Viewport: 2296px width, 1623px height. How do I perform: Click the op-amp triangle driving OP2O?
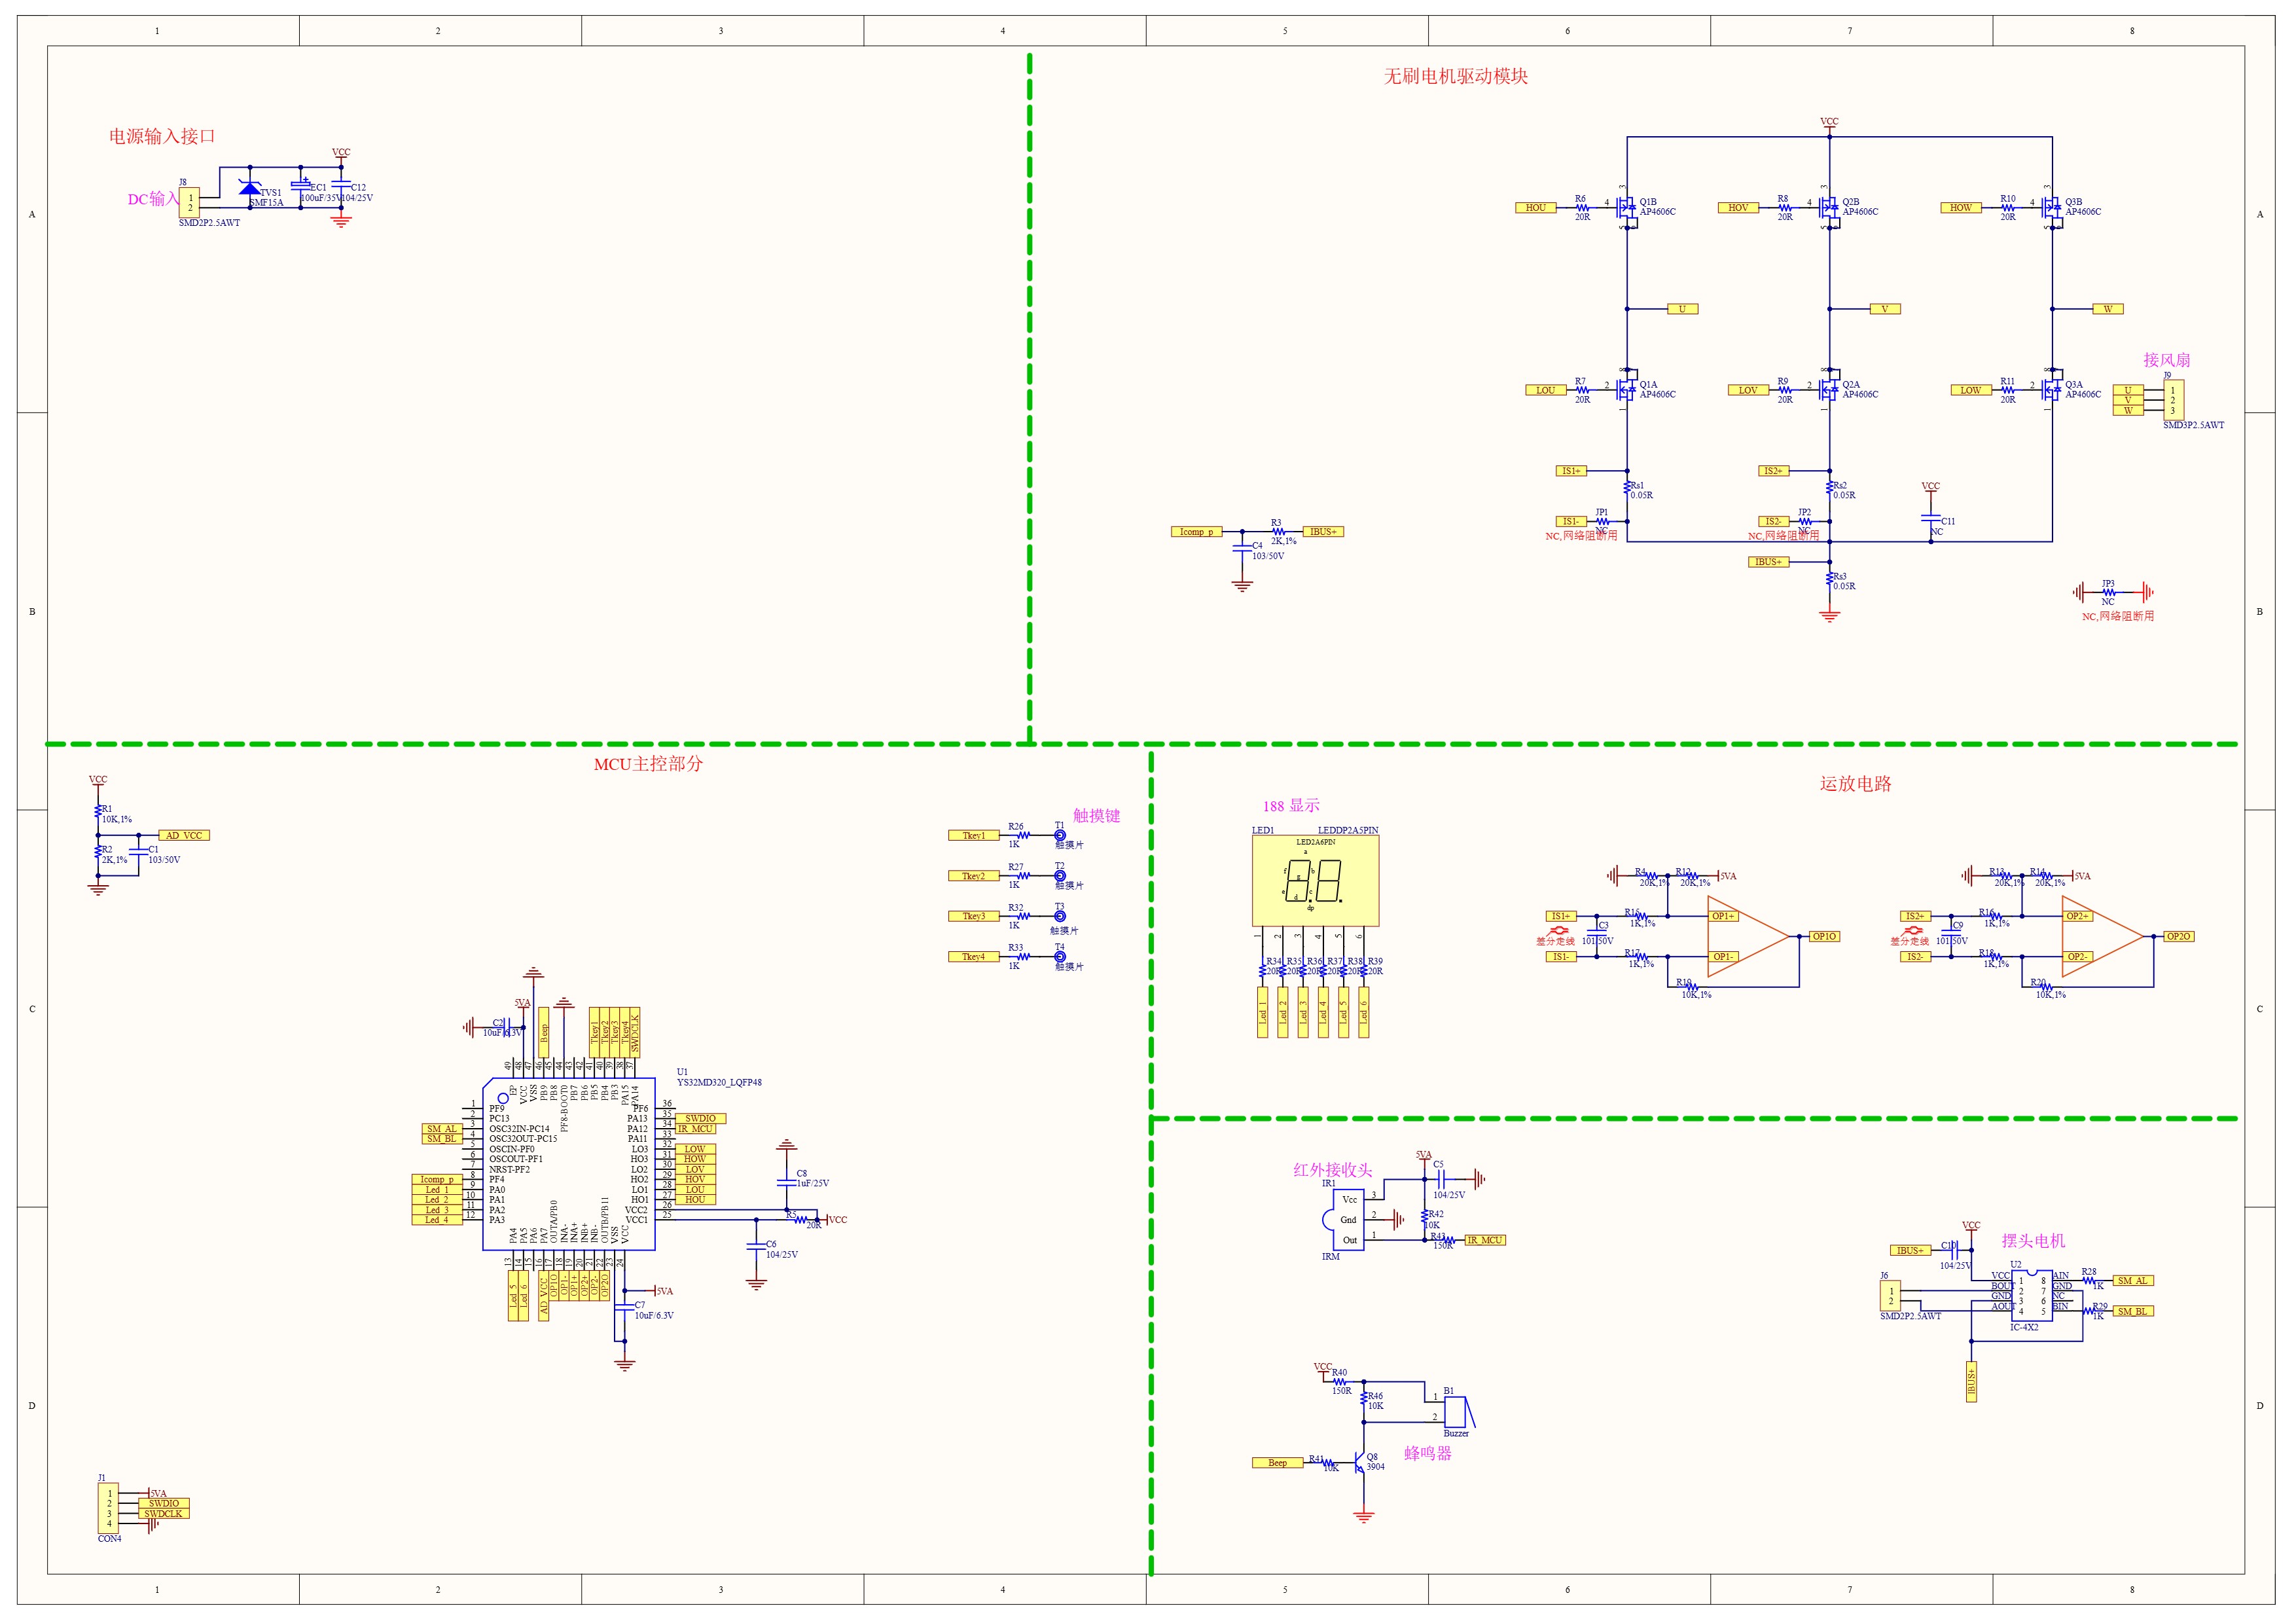click(x=2103, y=937)
